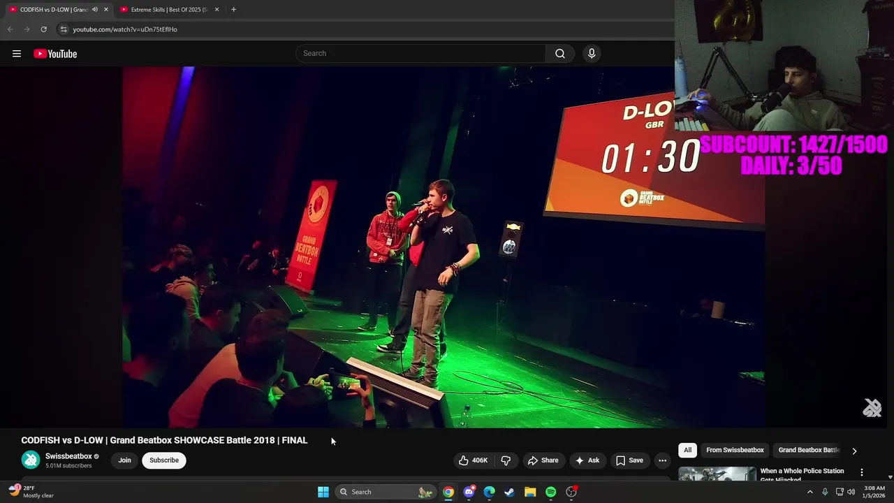Open network tray icon
894x503 pixels.
click(840, 492)
